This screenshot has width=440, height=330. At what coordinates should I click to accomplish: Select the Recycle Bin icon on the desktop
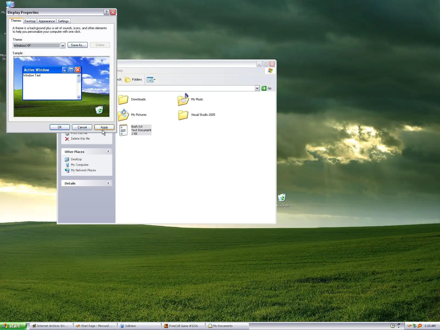pos(282,197)
